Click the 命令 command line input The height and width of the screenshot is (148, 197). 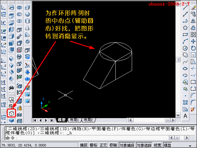87,138
